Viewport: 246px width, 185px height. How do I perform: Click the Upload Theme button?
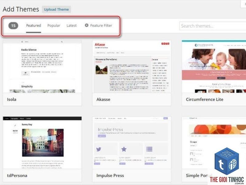pos(56,10)
